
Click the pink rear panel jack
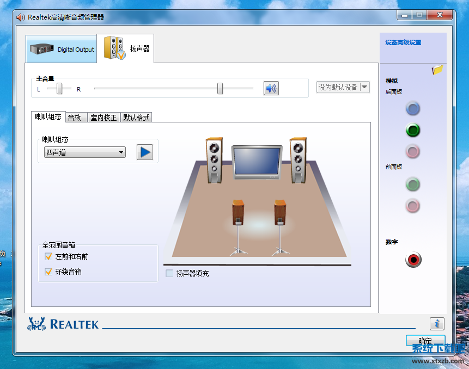413,151
